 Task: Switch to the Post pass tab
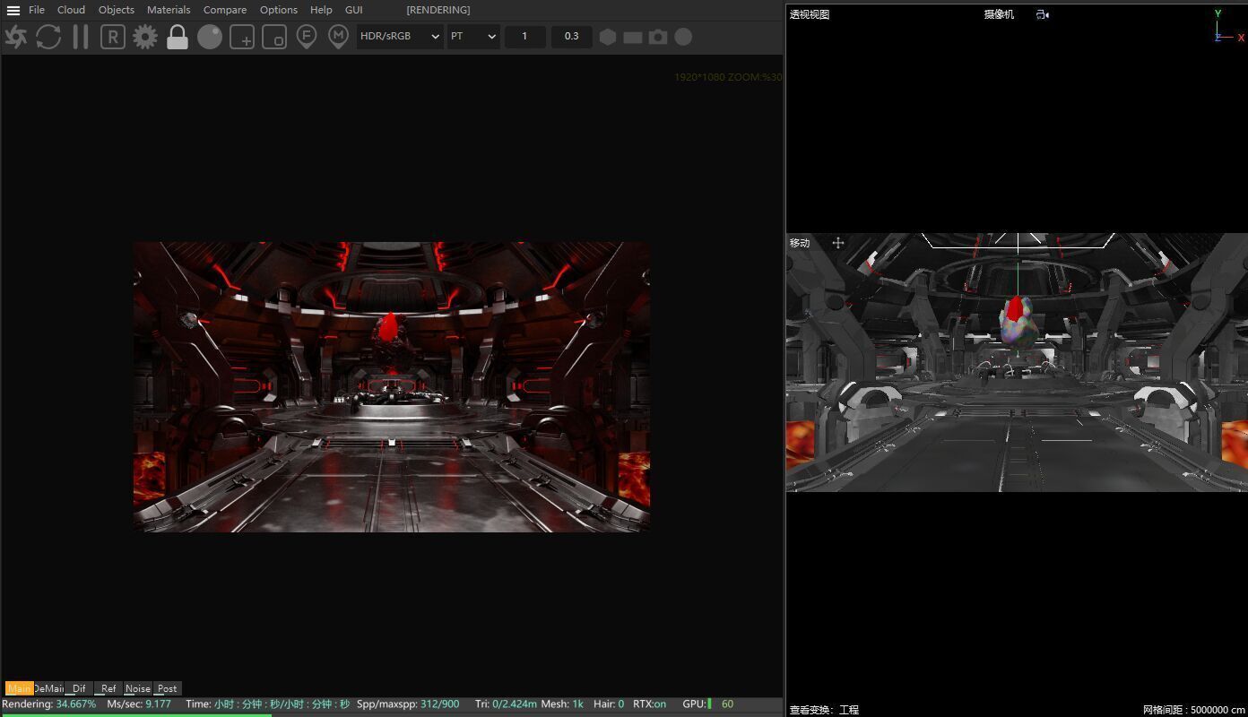(168, 688)
